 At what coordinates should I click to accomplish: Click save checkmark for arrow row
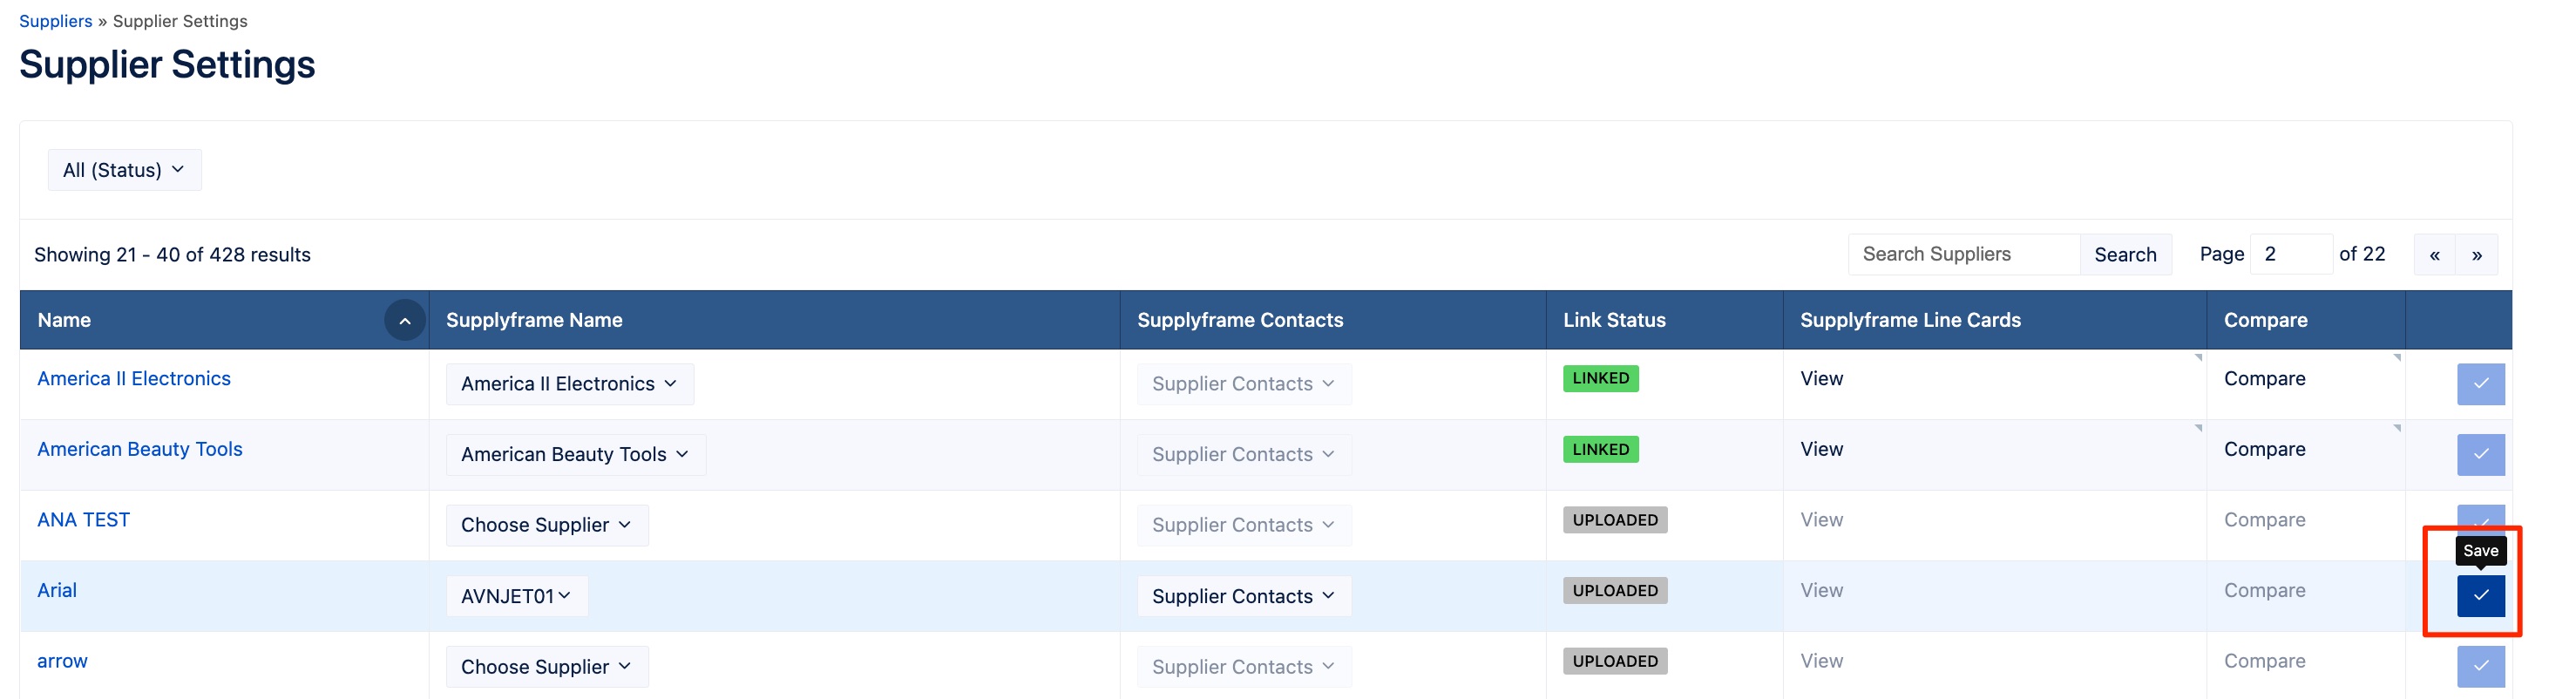tap(2480, 667)
